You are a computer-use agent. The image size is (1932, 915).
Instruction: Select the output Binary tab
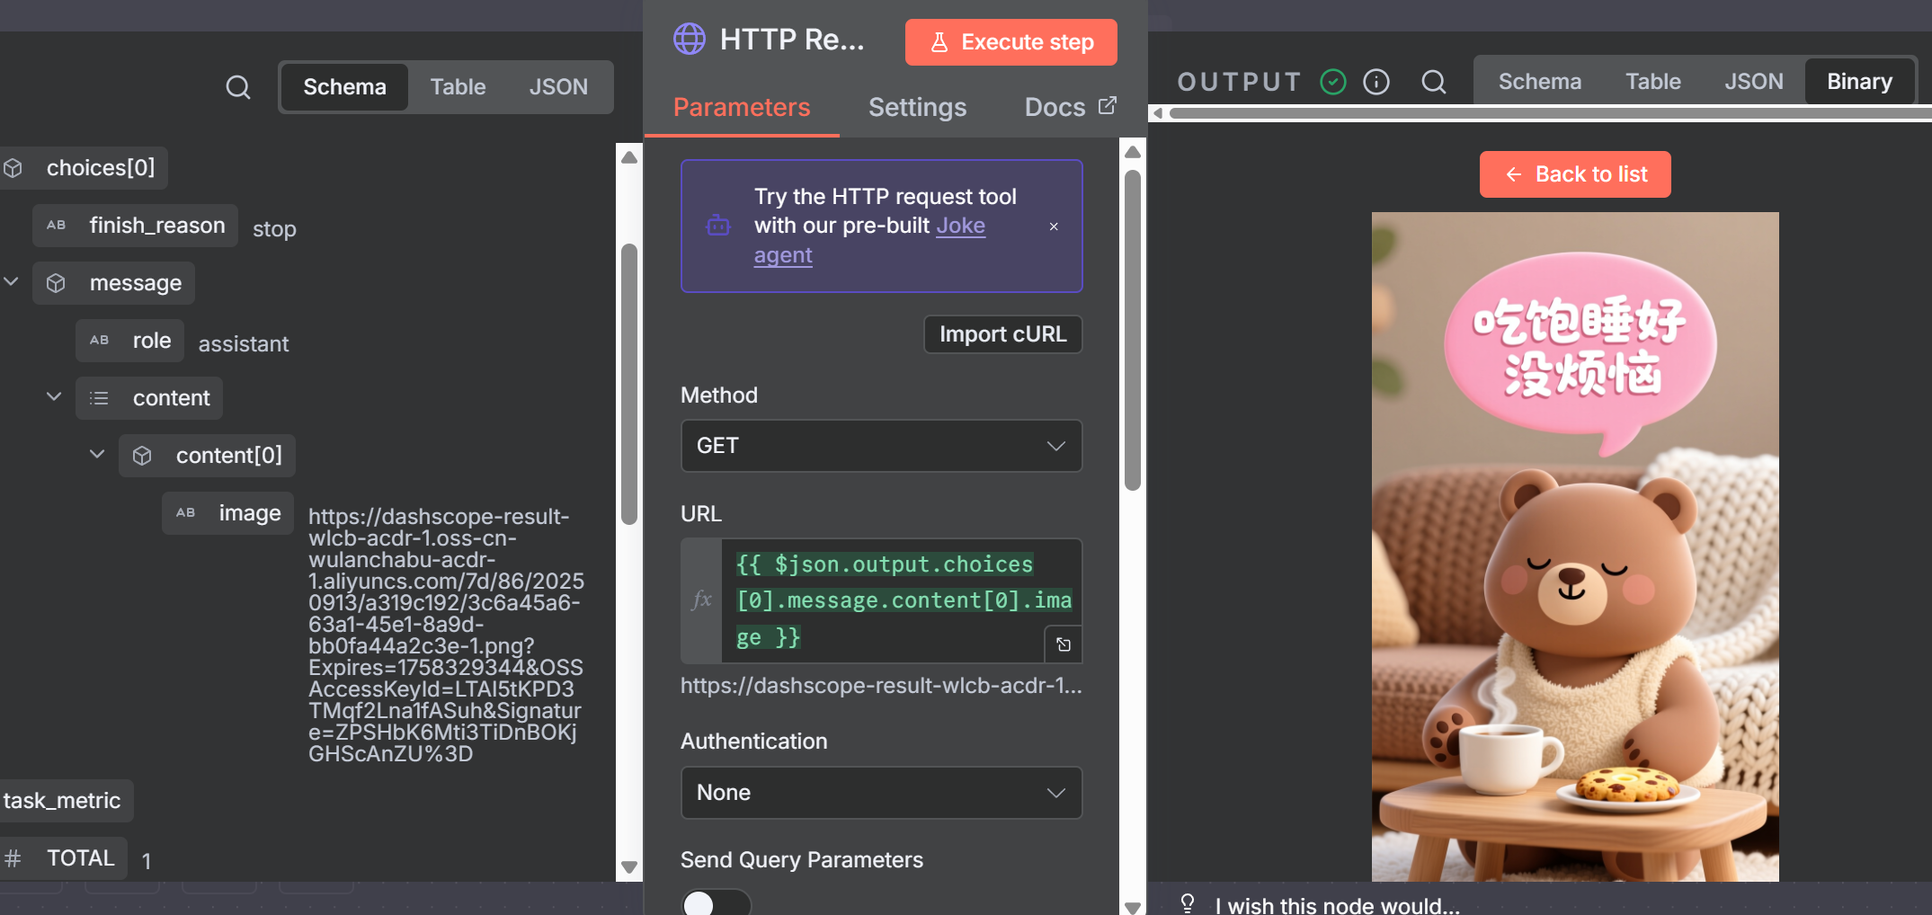click(x=1859, y=82)
